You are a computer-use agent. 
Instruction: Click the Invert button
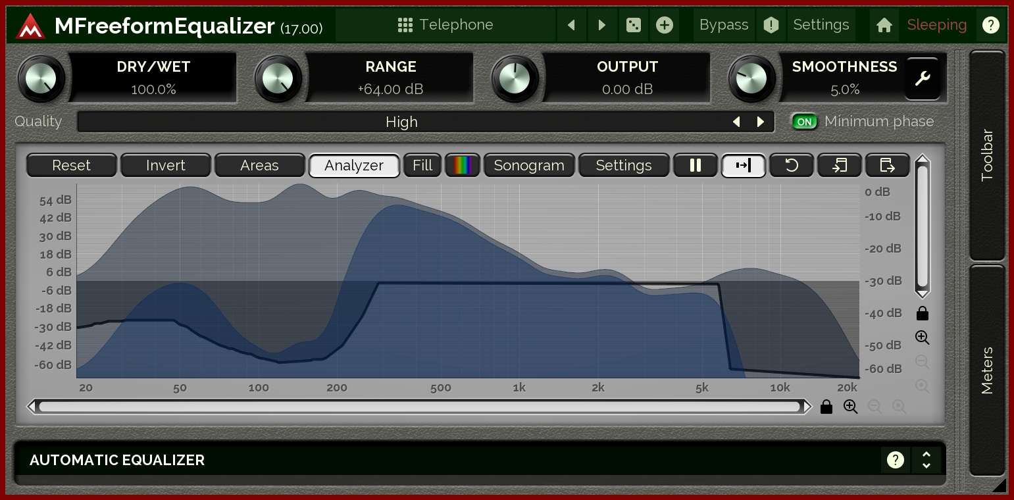pyautogui.click(x=166, y=166)
